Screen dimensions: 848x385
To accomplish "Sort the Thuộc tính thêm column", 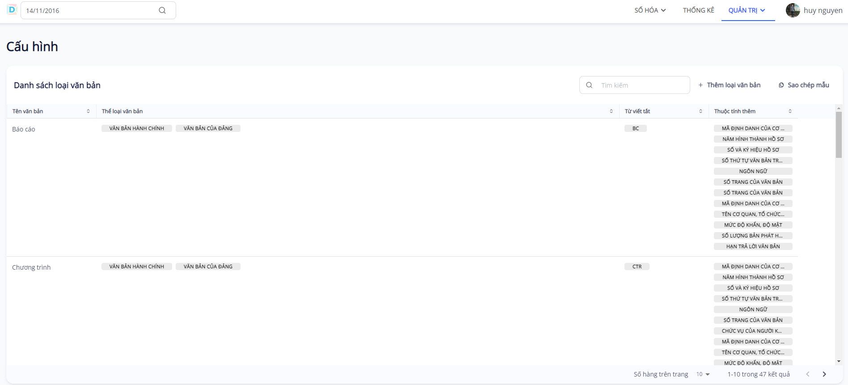I will click(x=790, y=111).
